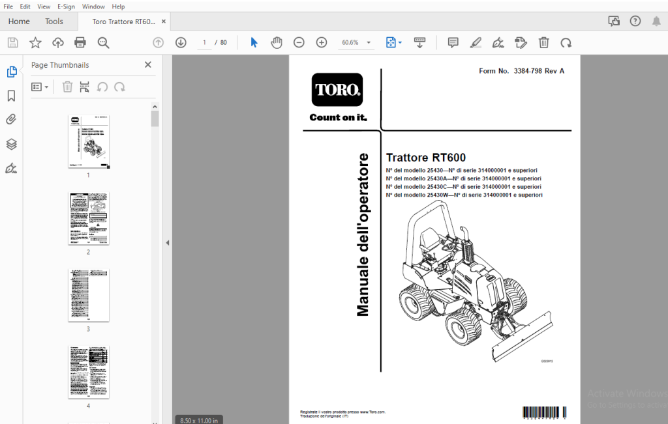Click the scrolling mode read icon
The height and width of the screenshot is (424, 668).
click(x=419, y=42)
